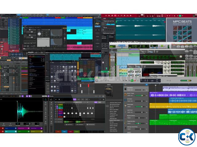Click the home icon in MPC Beats toolbar
Image resolution: width=197 pixels, height=147 pixels.
click(x=106, y=16)
